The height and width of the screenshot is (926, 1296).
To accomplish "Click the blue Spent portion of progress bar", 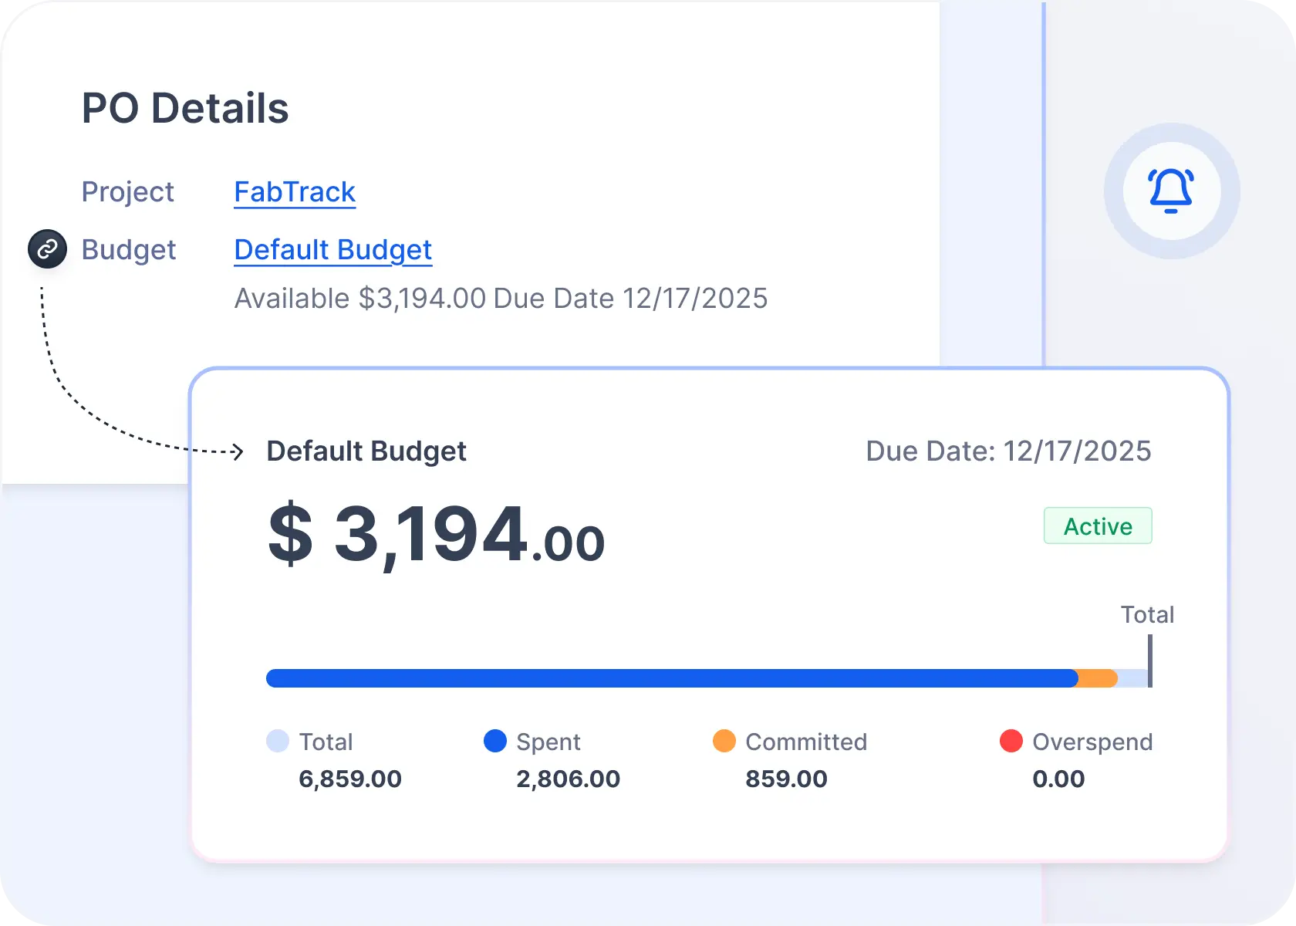I will pyautogui.click(x=672, y=678).
